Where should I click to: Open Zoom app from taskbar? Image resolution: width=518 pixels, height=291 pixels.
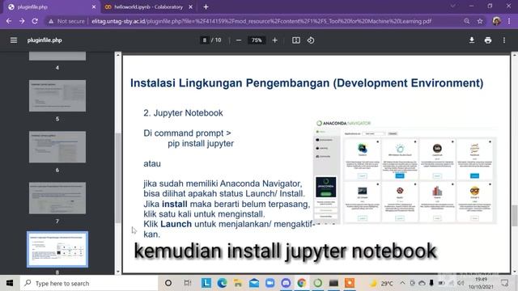click(270, 283)
